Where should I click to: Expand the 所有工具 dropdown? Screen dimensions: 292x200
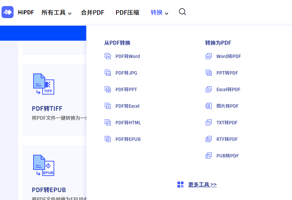click(x=57, y=12)
